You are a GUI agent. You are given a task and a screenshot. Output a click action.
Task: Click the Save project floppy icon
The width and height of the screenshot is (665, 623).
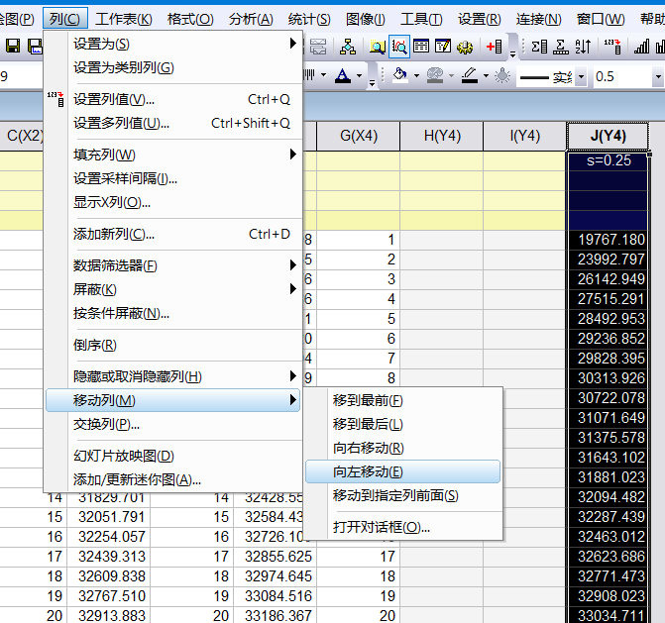[13, 46]
